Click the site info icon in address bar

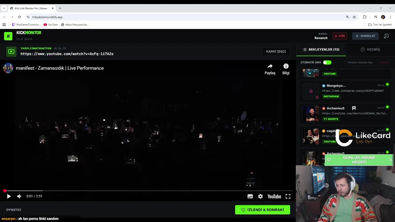click(x=28, y=17)
